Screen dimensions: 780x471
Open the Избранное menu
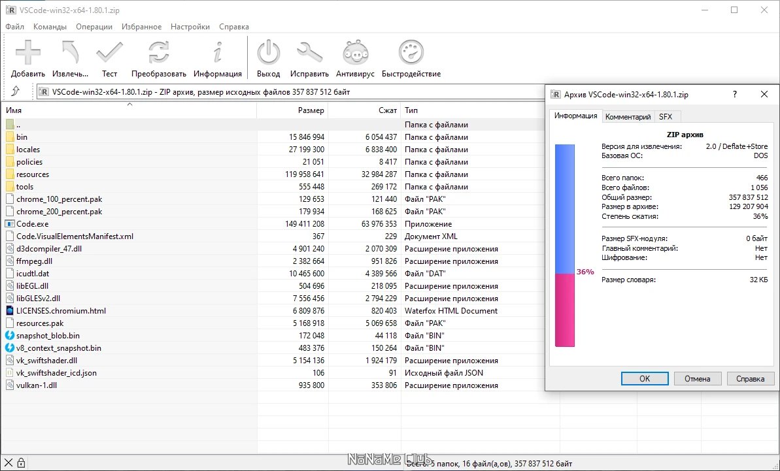141,27
